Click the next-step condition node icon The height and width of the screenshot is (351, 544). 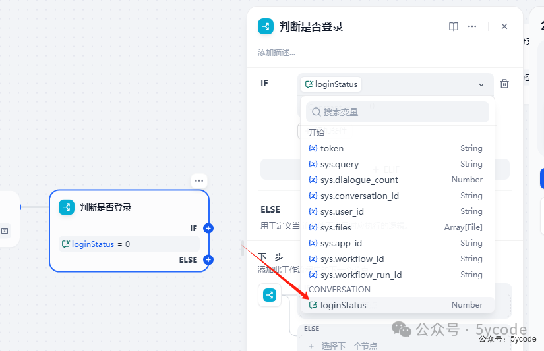click(x=270, y=295)
